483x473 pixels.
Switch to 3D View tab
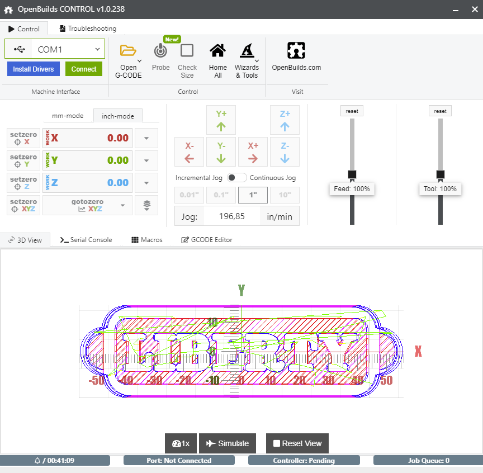tap(25, 240)
